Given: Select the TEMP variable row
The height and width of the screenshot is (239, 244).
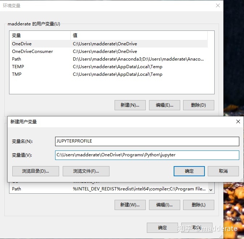Looking at the screenshot, I should (110, 67).
